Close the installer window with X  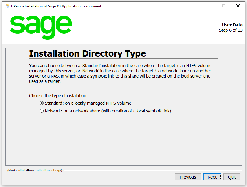[x=238, y=6]
